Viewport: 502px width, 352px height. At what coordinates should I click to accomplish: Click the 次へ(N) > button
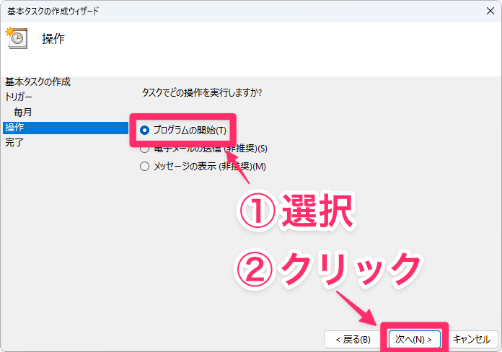click(x=414, y=338)
